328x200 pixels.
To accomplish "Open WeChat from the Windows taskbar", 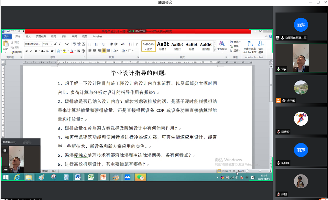I will [140, 177].
